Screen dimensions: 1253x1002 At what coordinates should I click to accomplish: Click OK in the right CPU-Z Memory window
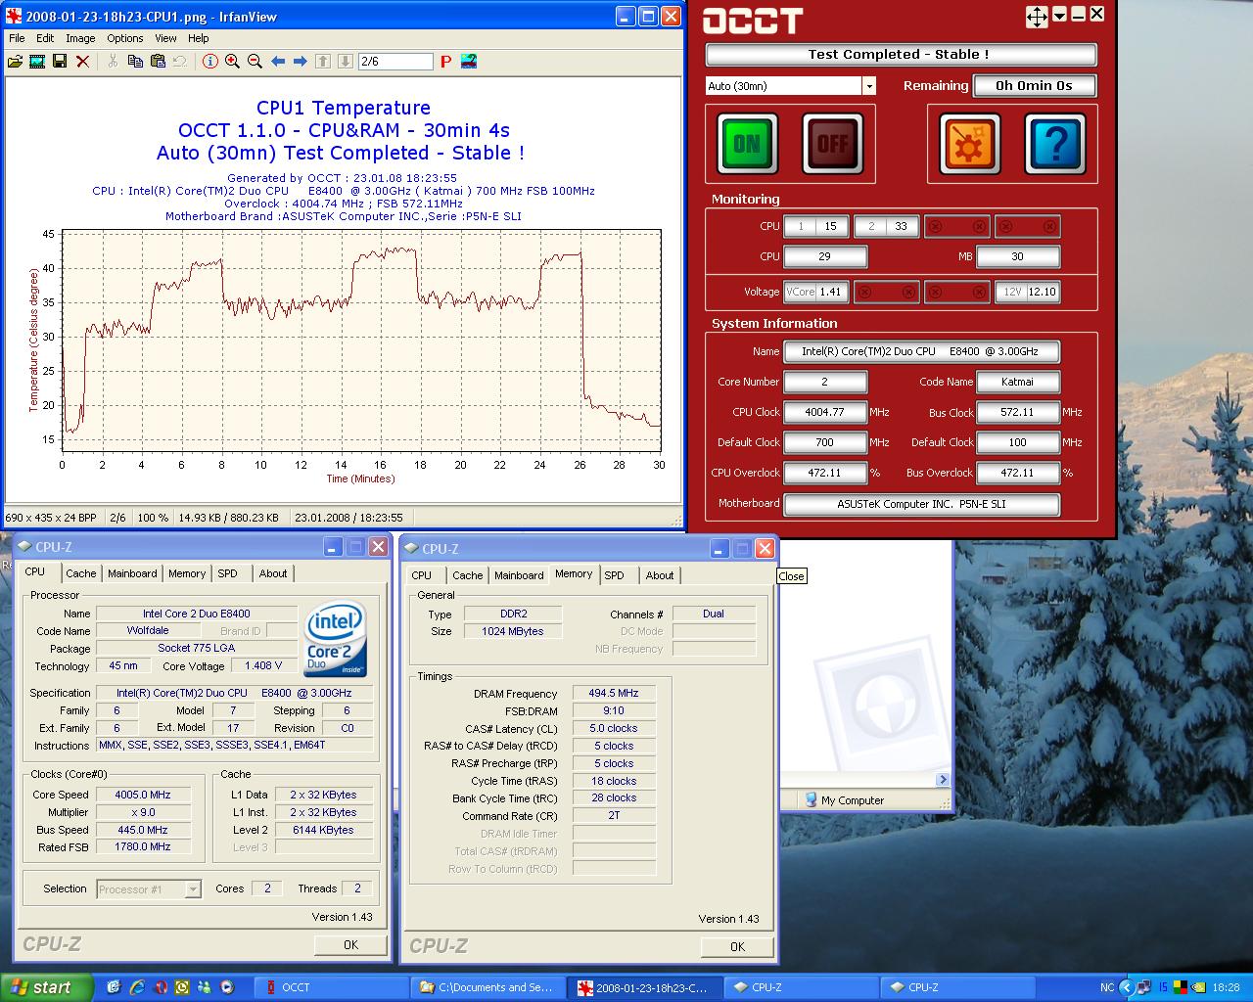[x=737, y=946]
